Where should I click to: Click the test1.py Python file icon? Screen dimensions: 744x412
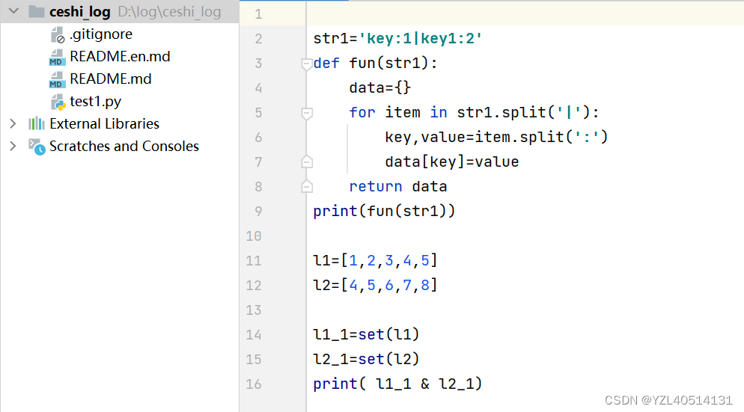point(58,102)
